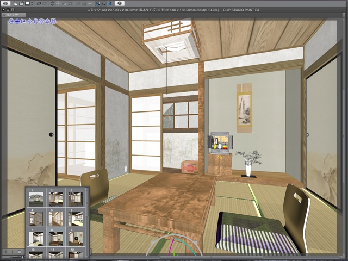Viewport: 348px width, 261px height.
Task: Select the rotate camera manipulator icon
Action: (x=11, y=22)
